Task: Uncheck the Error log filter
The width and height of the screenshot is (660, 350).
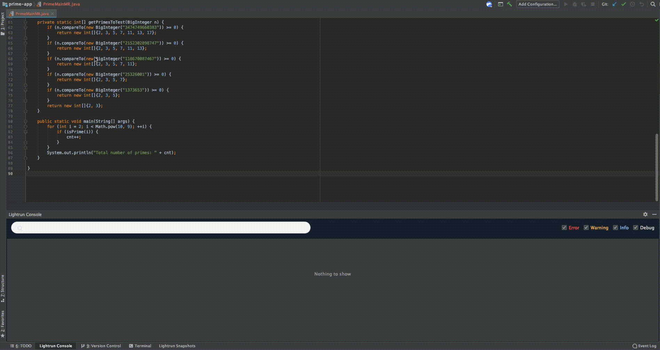Action: point(565,227)
